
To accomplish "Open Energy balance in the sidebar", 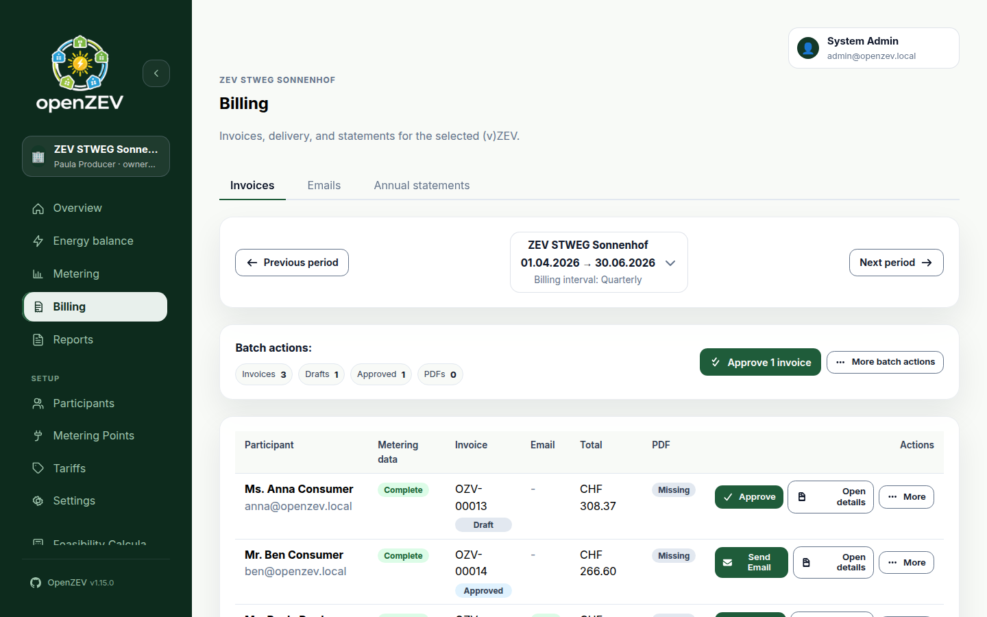I will click(x=96, y=241).
